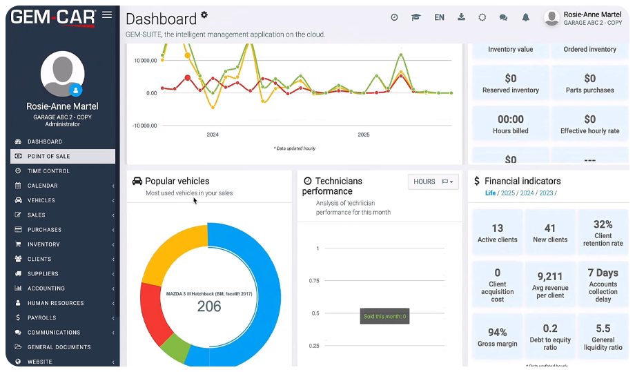This screenshot has height=372, width=635.
Task: Open the dashboard settings gear
Action: tap(204, 15)
